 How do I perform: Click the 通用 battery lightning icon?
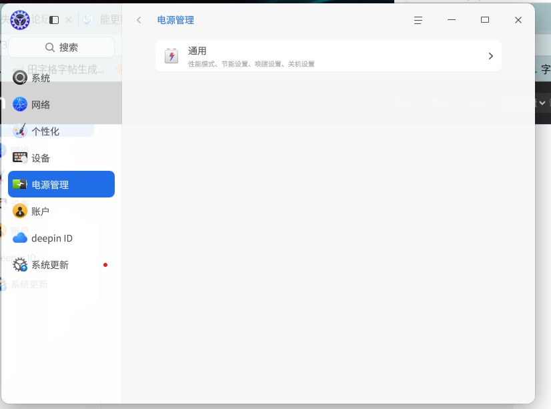[171, 56]
